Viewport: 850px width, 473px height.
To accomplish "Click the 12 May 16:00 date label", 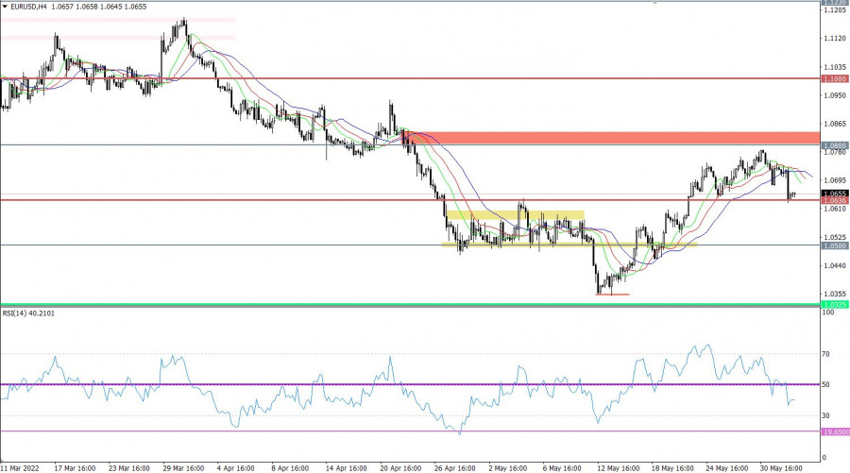I will [618, 468].
